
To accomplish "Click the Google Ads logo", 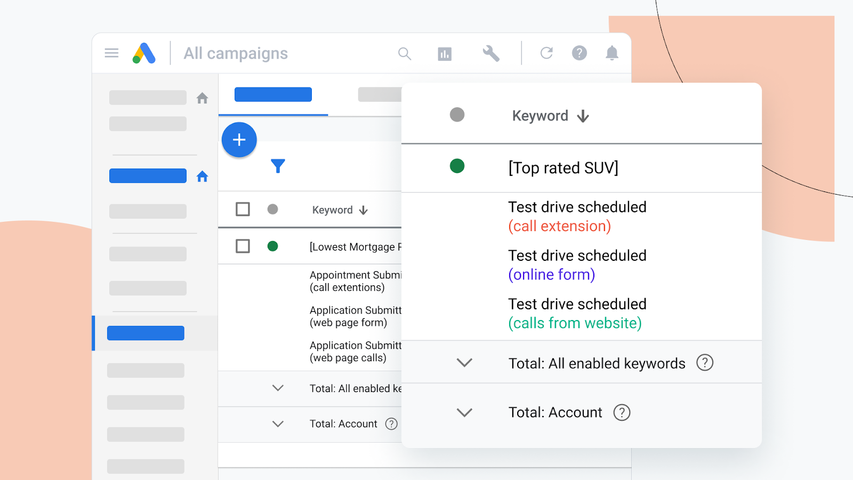I will tap(143, 53).
